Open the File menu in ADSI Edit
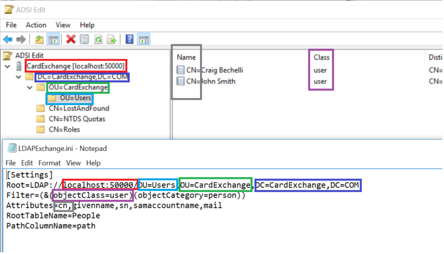 [11, 25]
